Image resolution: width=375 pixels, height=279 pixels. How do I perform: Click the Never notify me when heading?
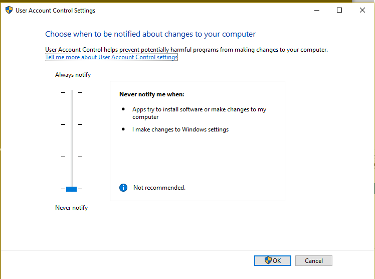tap(151, 94)
